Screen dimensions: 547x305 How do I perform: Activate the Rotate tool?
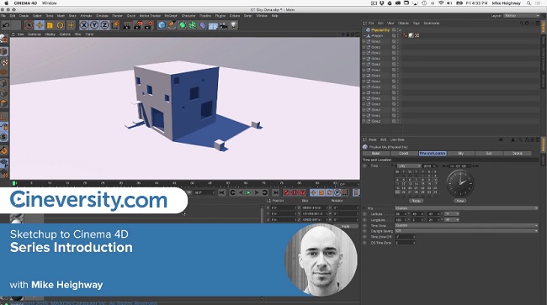click(x=60, y=25)
